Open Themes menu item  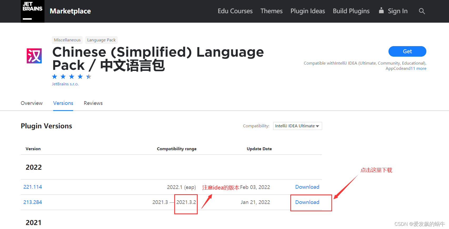(271, 11)
